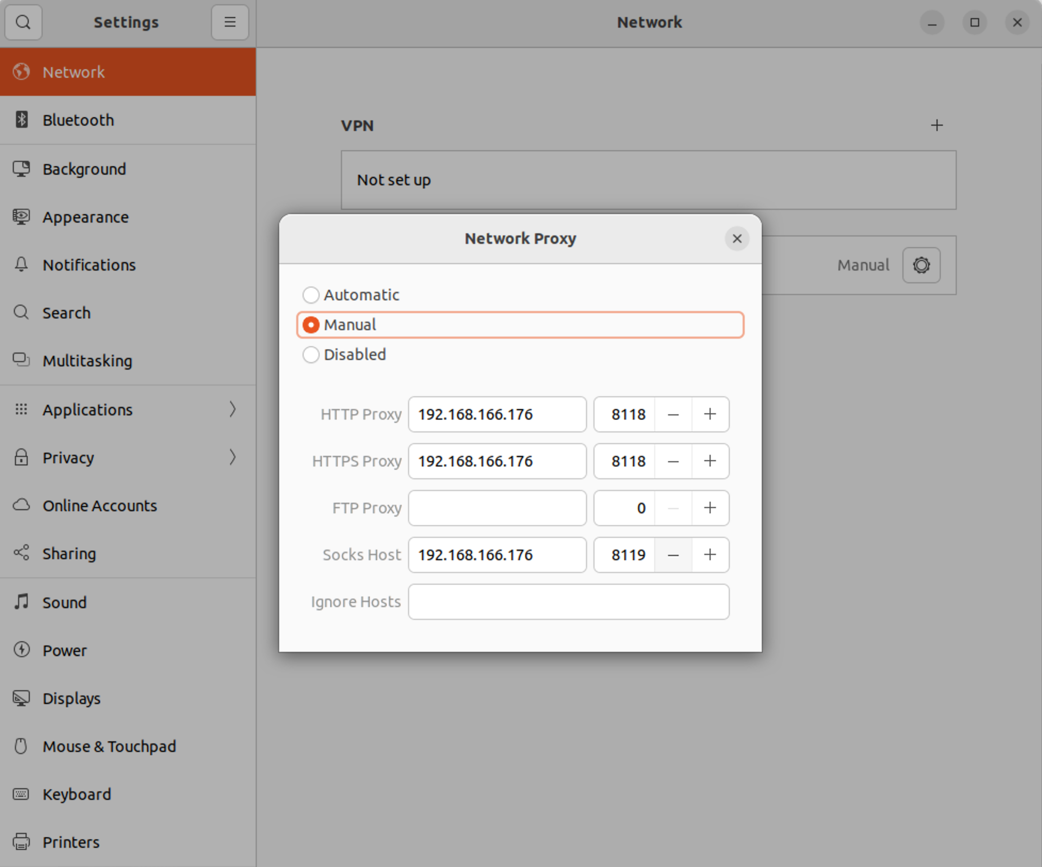Open Sound settings panel
Viewport: 1042px width, 867px height.
point(128,602)
